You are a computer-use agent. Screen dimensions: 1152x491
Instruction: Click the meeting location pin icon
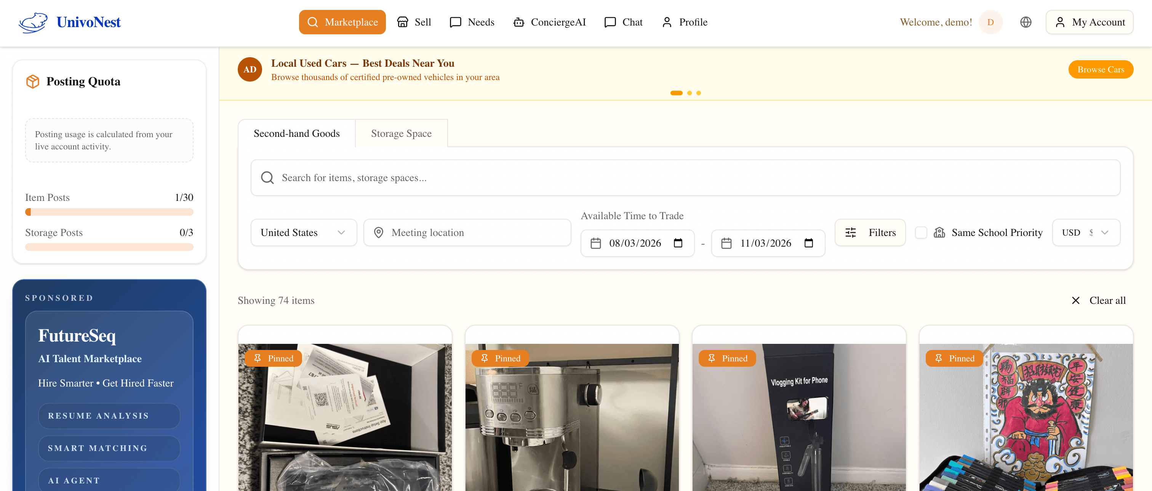point(378,232)
